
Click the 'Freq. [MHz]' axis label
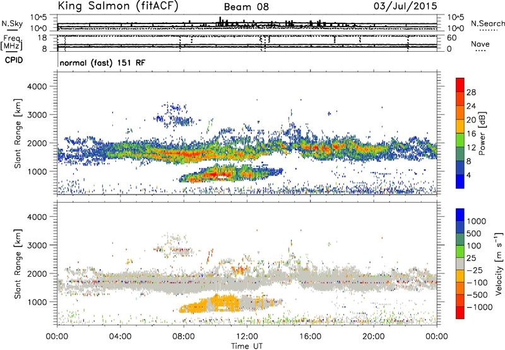click(x=11, y=42)
